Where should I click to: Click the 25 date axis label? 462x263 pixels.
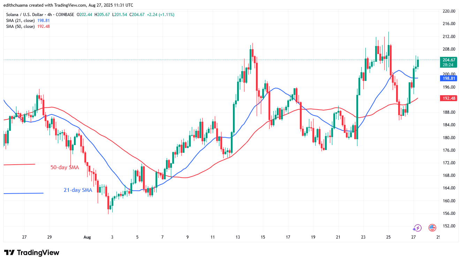(388, 237)
